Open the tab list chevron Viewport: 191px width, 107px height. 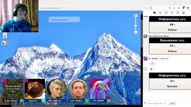click(x=175, y=3)
